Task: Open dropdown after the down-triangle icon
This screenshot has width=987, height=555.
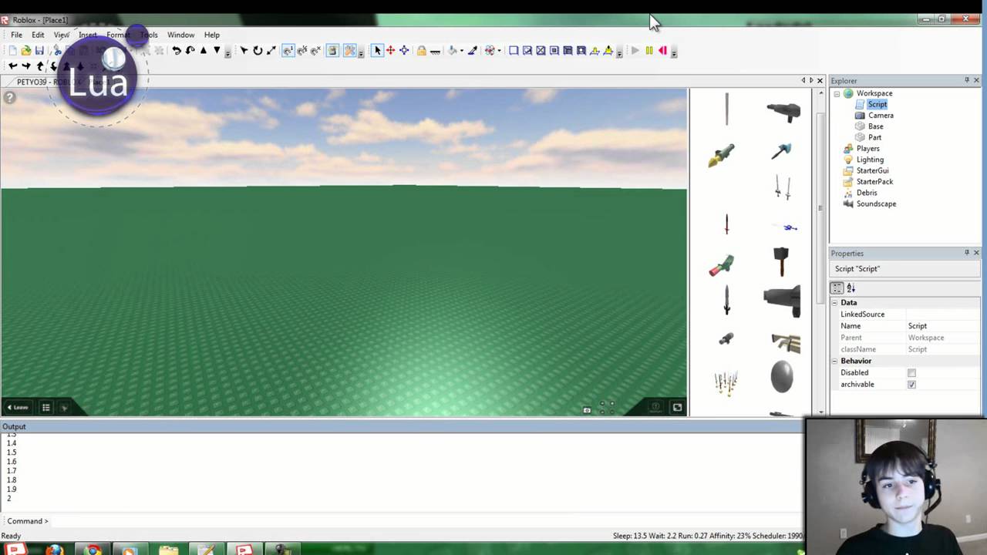Action: [227, 52]
